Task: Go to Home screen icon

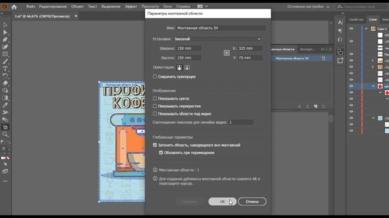Action: click(x=14, y=7)
